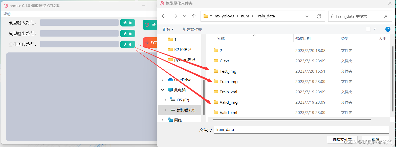Viewport: 396px width, 147px height.
Task: Sort by the 名称 column header
Action: pos(221,39)
